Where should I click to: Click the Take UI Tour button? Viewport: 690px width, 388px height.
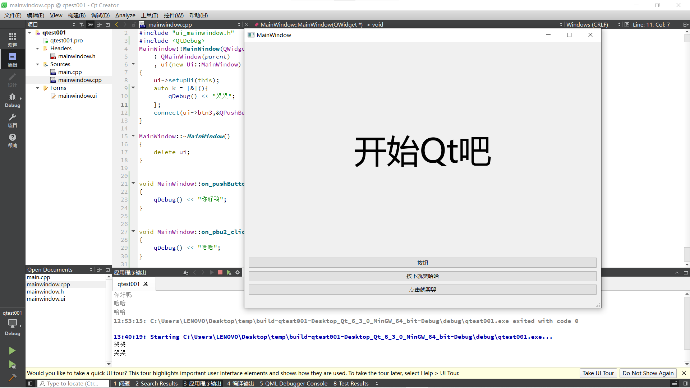(598, 373)
